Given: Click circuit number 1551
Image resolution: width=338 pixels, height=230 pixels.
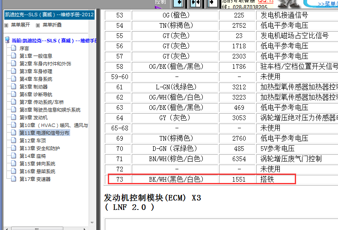Looking at the screenshot, I should [x=238, y=179].
